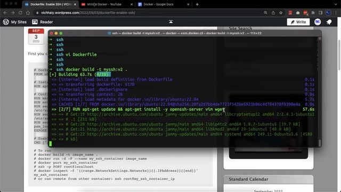Screen dimensions: 341x192
Task: Click '# docker port my_ssh_container' line on page
Action: [66, 163]
